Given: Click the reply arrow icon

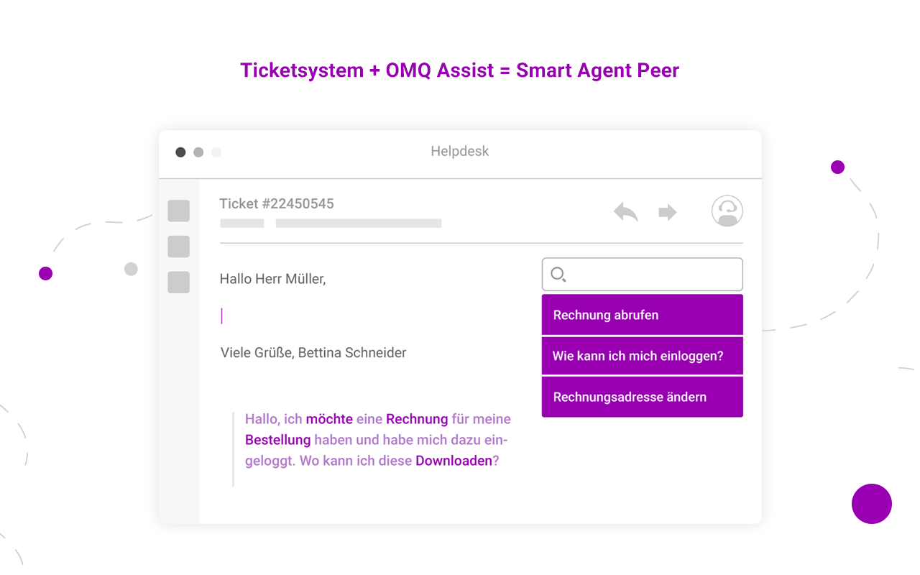Looking at the screenshot, I should click(626, 212).
